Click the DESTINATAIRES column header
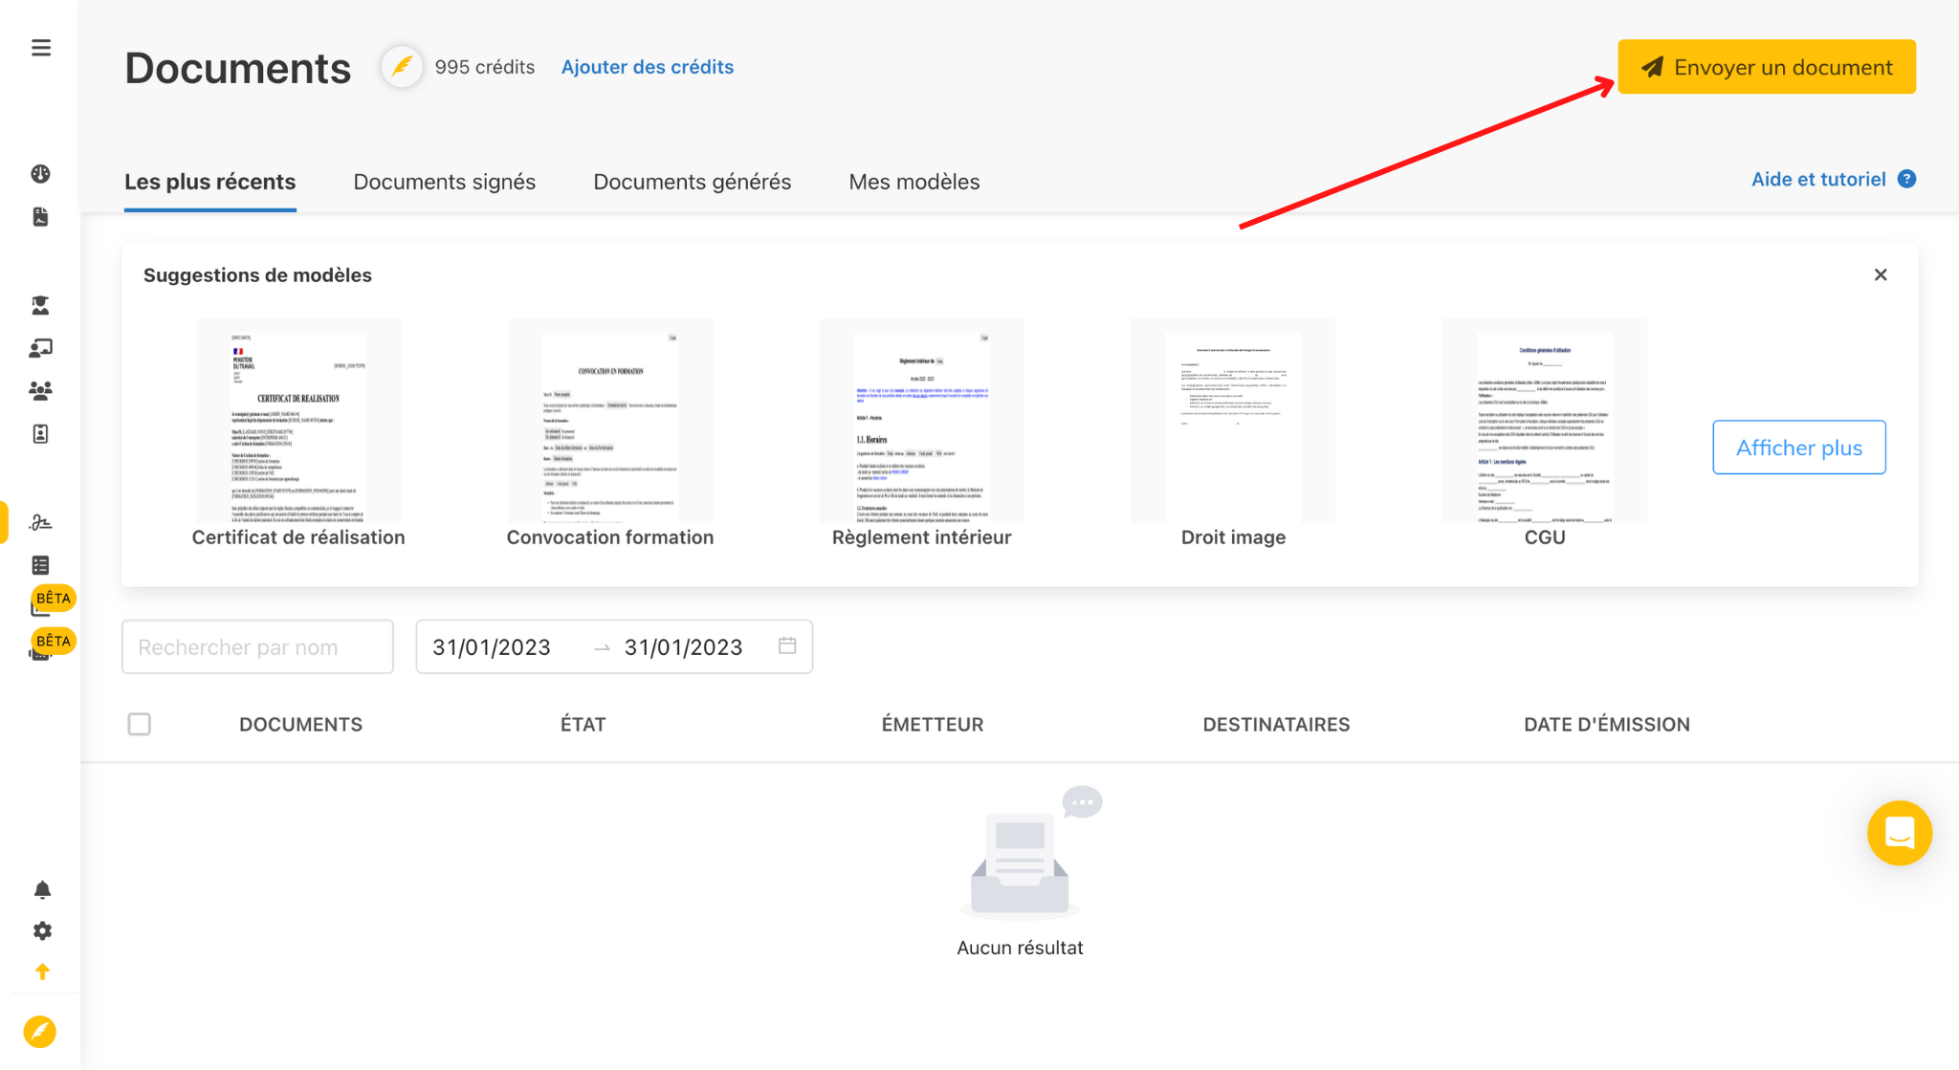 (x=1276, y=725)
